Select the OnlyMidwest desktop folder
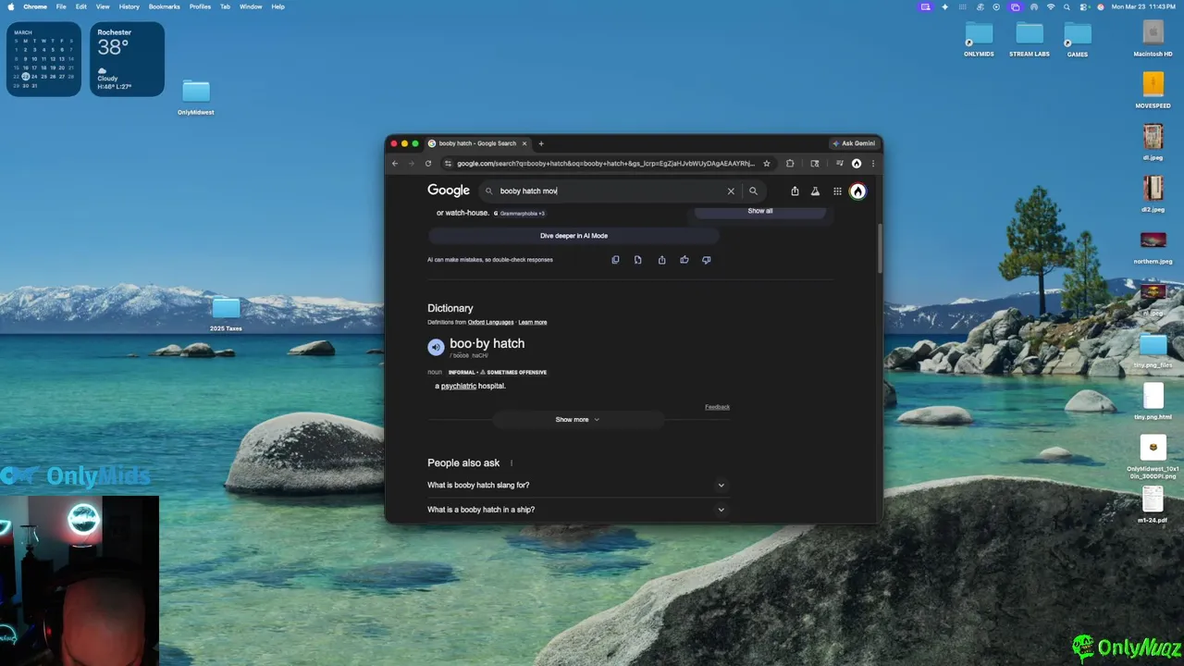 196,96
